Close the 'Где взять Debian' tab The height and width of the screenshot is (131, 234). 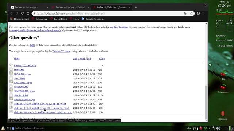pos(88,7)
